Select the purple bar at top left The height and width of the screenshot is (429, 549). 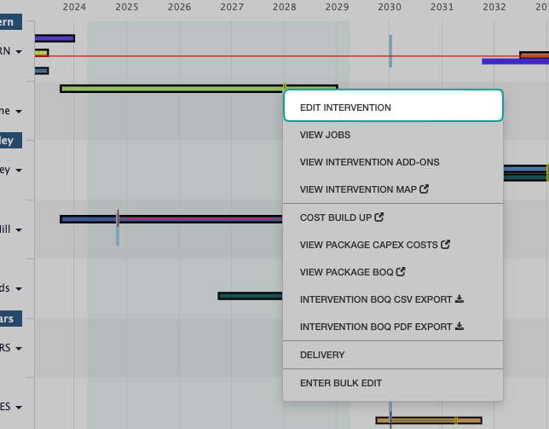point(55,38)
